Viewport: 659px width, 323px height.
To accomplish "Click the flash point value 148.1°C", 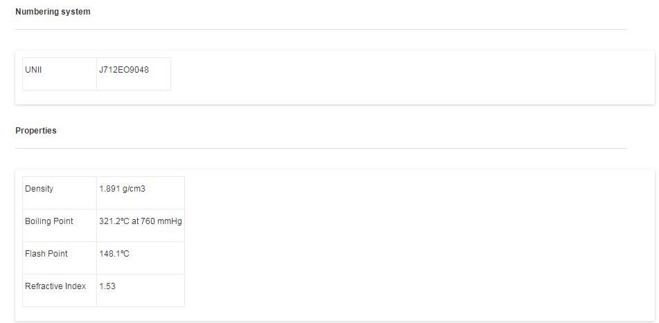I will [x=114, y=254].
